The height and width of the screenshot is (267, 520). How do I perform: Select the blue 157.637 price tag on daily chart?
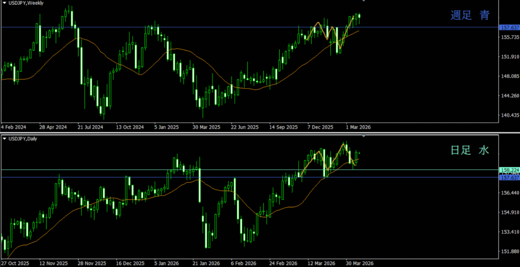509,177
